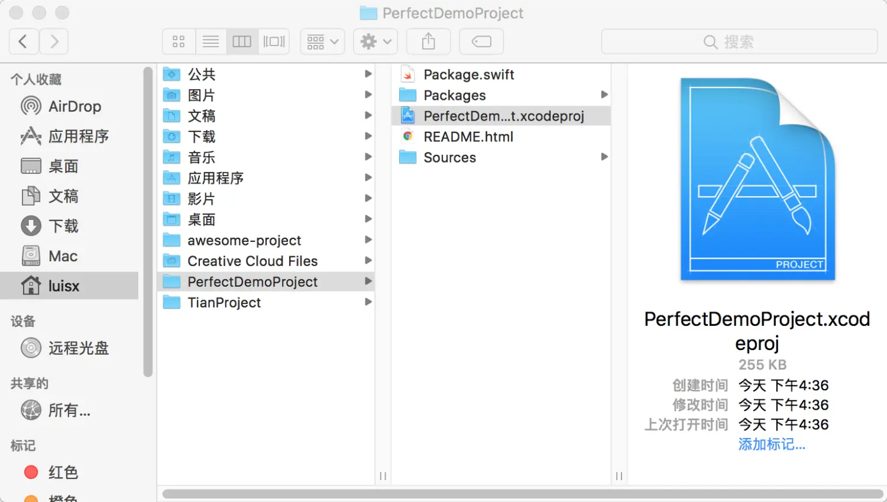
Task: Click the Edit Tags toolbar button
Action: 481,41
